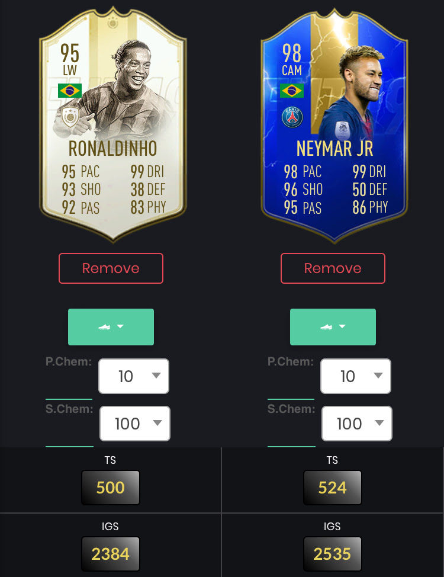Open the chemistry style dropdown arrow for Neymar
The width and height of the screenshot is (444, 577).
(342, 326)
